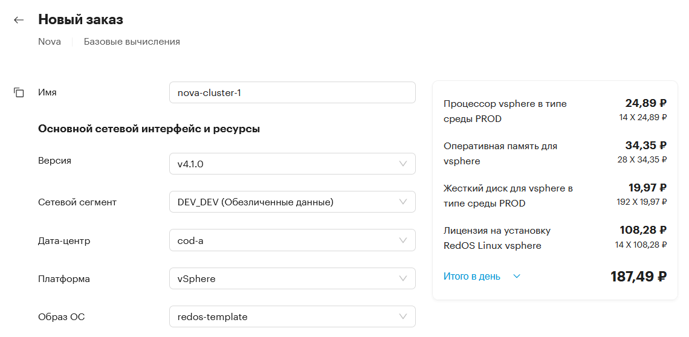This screenshot has height=337, width=689.
Task: Click the Итого в день link
Action: pyautogui.click(x=471, y=277)
